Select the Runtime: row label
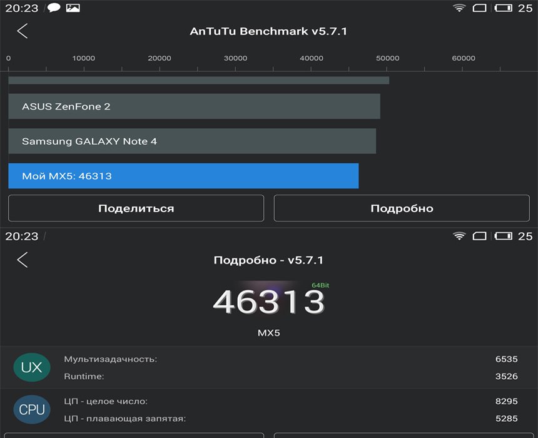This screenshot has width=538, height=438. 84,377
